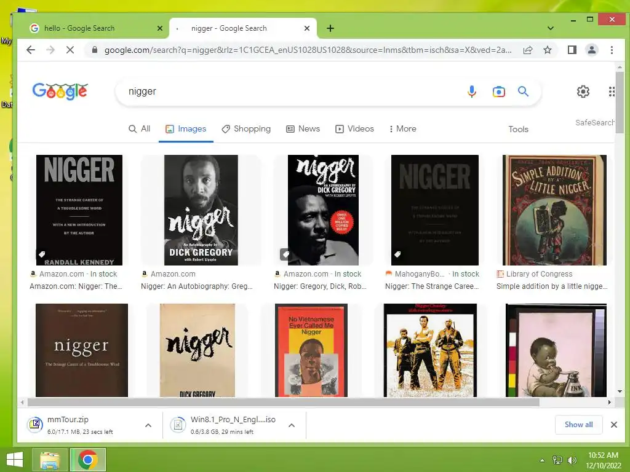Click the 'Simple addition by a little...' caption

click(552, 286)
